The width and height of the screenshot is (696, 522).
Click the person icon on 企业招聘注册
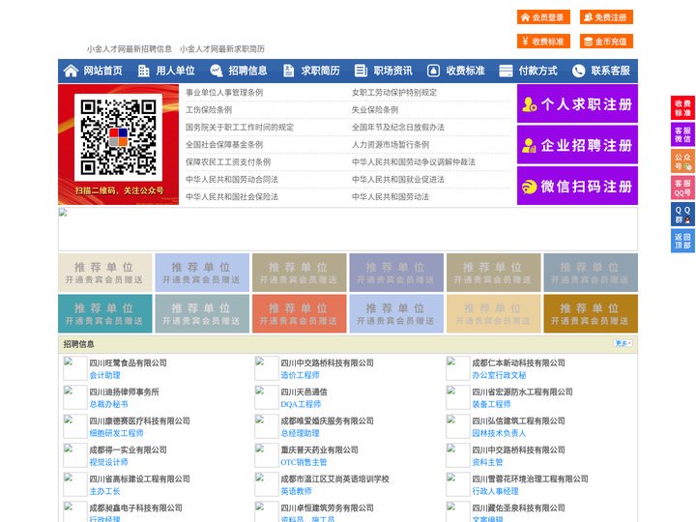(529, 145)
